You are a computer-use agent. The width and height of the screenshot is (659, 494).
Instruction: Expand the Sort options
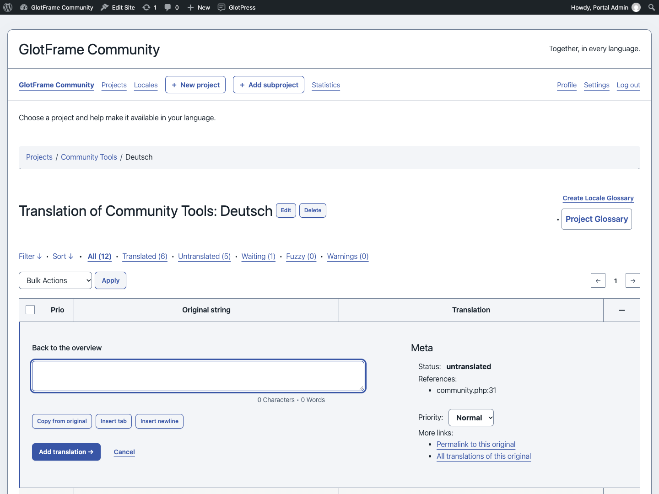pos(63,256)
